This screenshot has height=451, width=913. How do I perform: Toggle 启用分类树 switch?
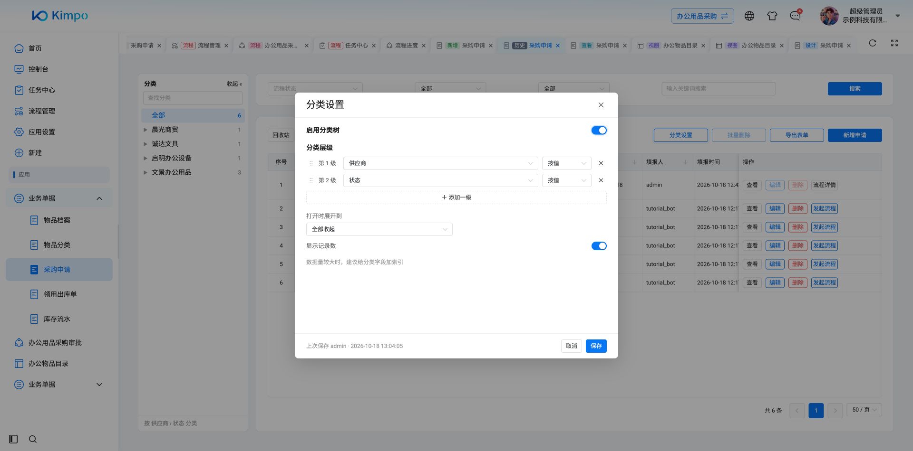click(599, 131)
